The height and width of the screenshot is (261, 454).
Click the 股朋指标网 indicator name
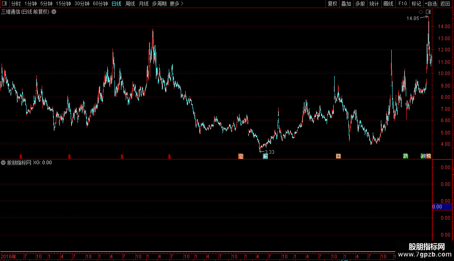[19, 163]
